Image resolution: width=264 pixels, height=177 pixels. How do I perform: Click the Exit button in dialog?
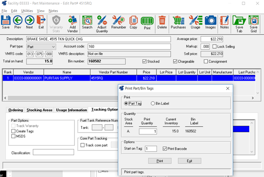190,161
